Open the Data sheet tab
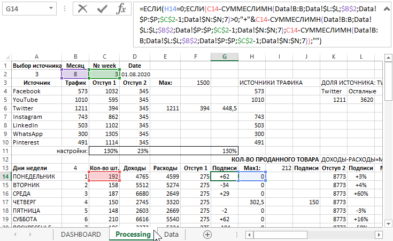 (x=171, y=234)
